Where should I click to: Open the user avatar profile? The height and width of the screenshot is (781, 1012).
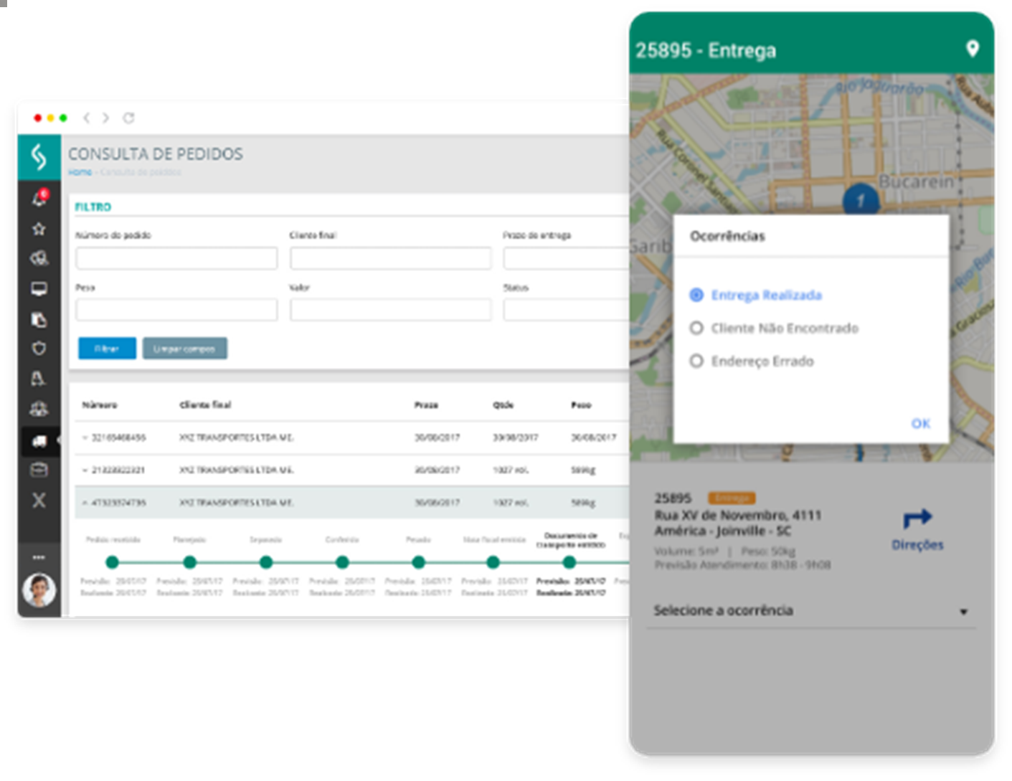tap(39, 590)
